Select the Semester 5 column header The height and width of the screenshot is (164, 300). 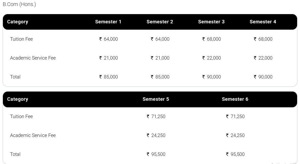coord(156,99)
